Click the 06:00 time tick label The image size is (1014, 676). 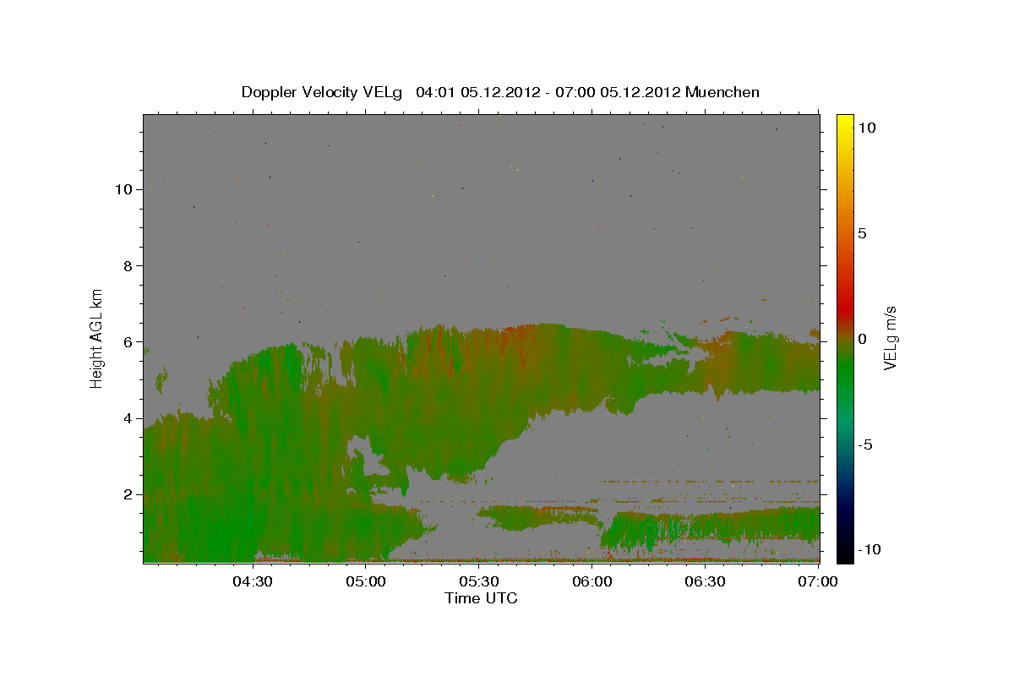point(592,581)
